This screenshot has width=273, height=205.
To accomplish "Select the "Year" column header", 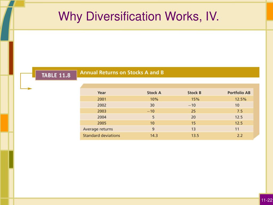I will click(102, 93).
